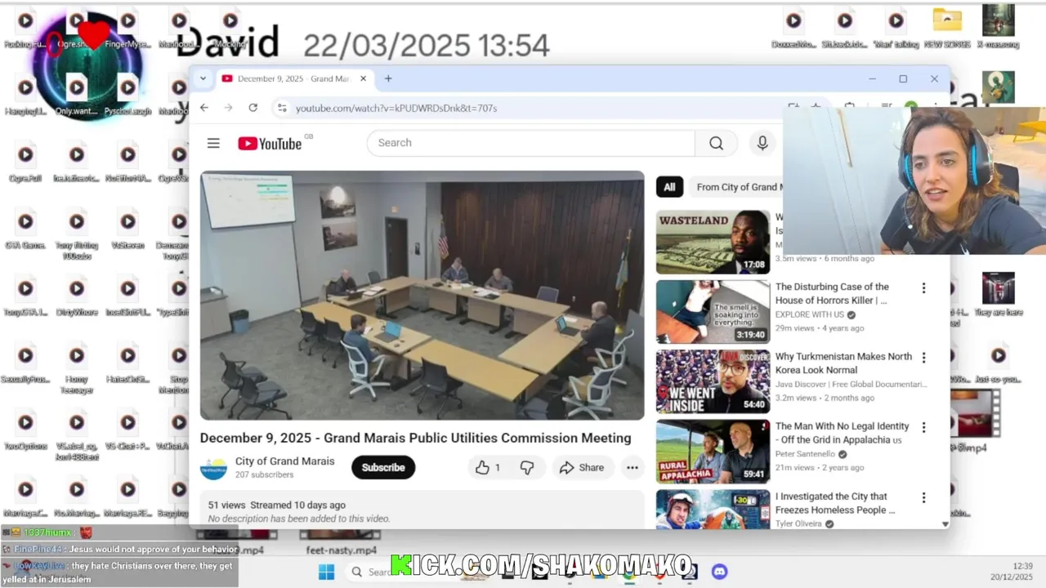The height and width of the screenshot is (588, 1046).
Task: Start voice search with the microphone icon
Action: 762,143
